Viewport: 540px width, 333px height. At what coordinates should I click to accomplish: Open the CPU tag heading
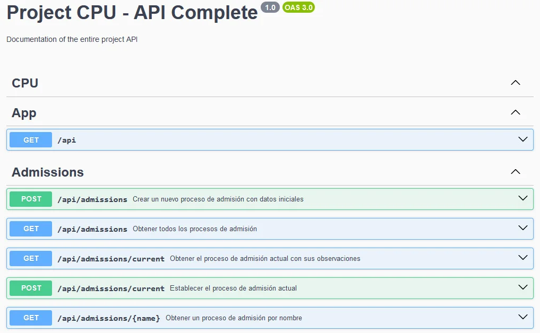coord(25,83)
